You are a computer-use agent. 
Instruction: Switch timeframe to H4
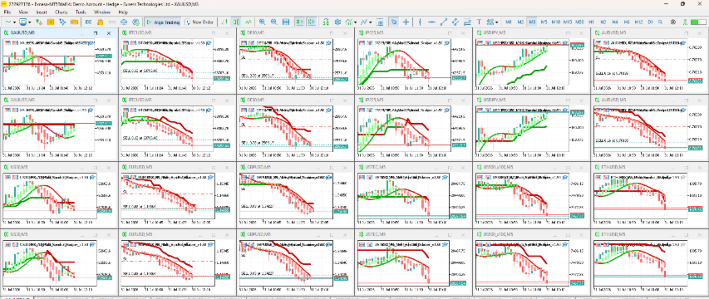coord(615,22)
